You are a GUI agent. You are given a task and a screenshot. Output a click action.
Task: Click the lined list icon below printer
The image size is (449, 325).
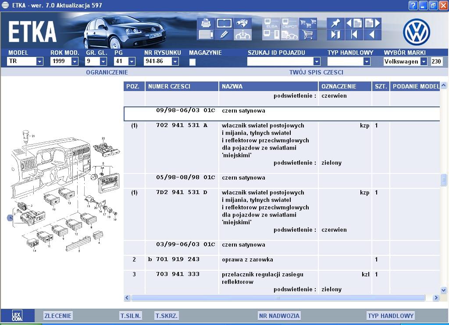[206, 35]
